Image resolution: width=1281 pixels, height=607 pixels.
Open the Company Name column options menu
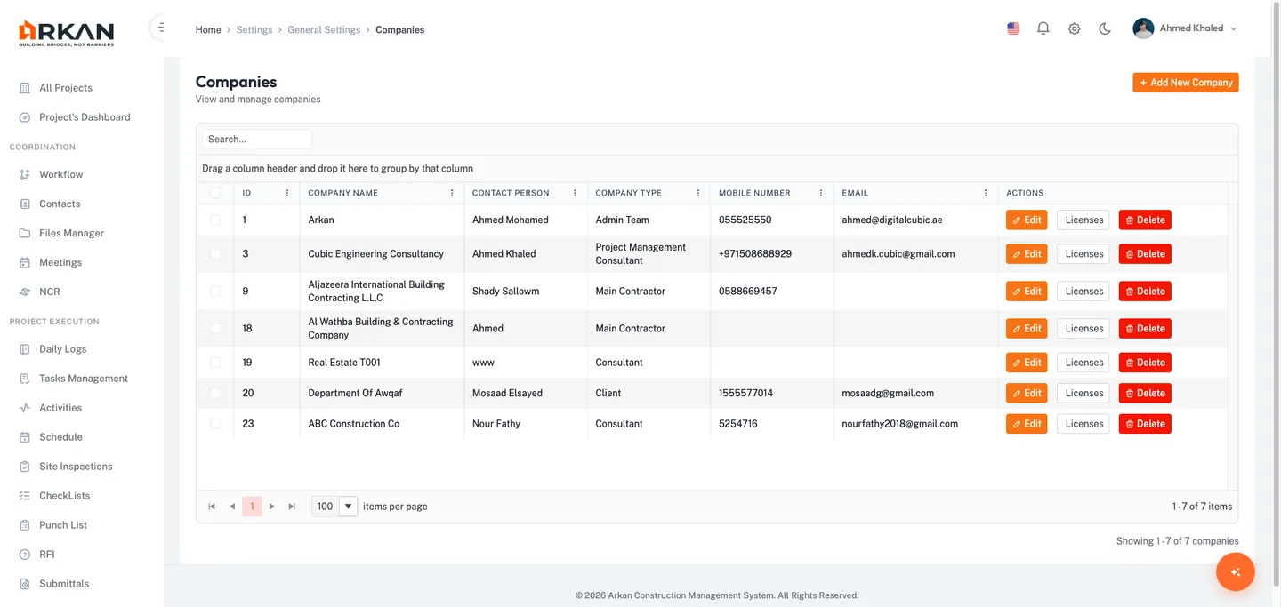[x=452, y=193]
